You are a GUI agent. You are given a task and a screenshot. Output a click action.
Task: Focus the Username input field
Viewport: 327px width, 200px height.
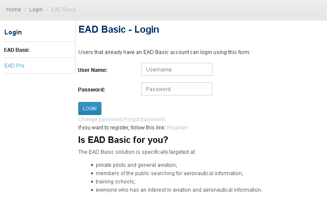tap(177, 69)
